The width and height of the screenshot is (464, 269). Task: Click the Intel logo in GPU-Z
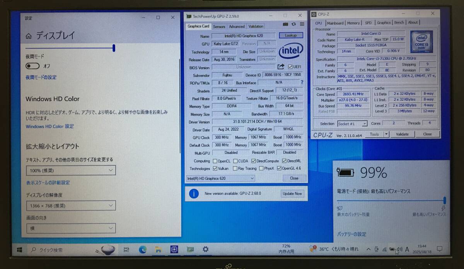[291, 51]
